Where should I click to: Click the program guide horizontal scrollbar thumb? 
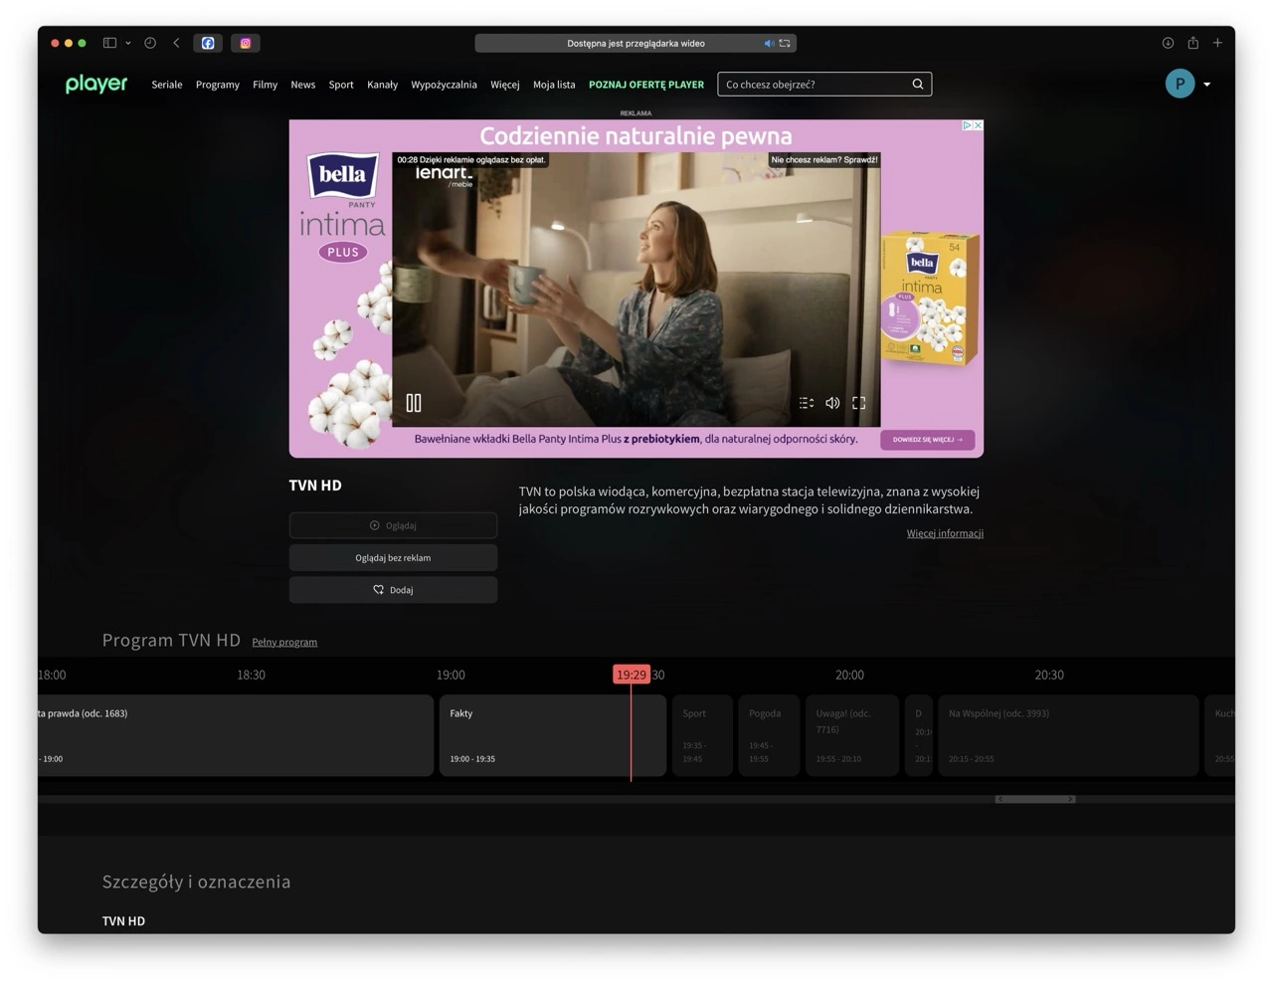pos(1035,799)
